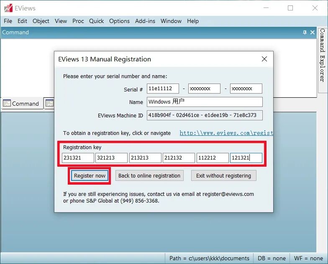Click Exit without registering button
The image size is (328, 264).
[x=223, y=175]
